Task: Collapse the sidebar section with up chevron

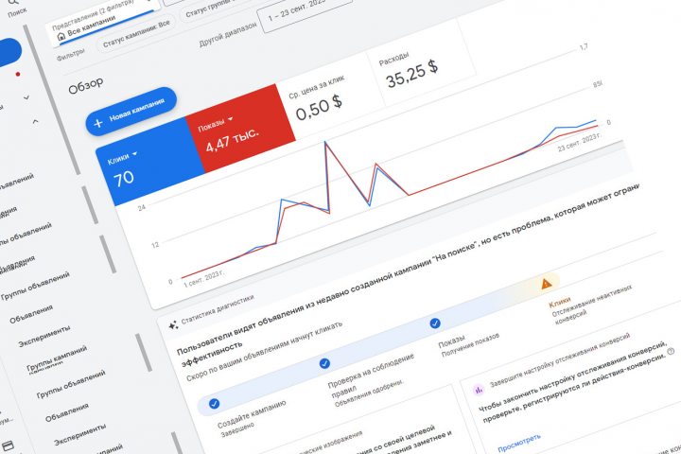Action: click(x=35, y=122)
